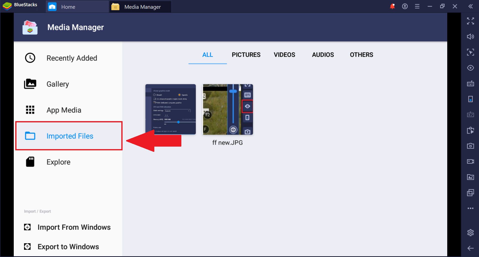Open BlueStacks settings gear
479x257 pixels.
click(x=470, y=233)
